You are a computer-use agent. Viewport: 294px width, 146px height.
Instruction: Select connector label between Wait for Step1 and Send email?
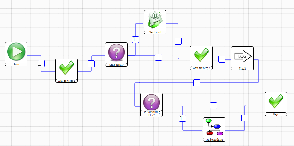point(91,63)
